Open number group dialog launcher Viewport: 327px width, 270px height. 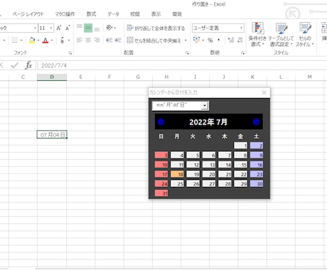[x=242, y=53]
